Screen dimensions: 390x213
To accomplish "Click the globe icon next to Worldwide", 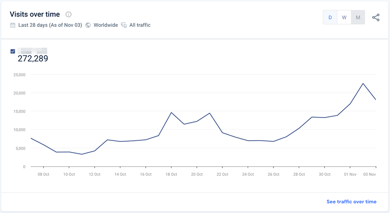I will pyautogui.click(x=88, y=25).
